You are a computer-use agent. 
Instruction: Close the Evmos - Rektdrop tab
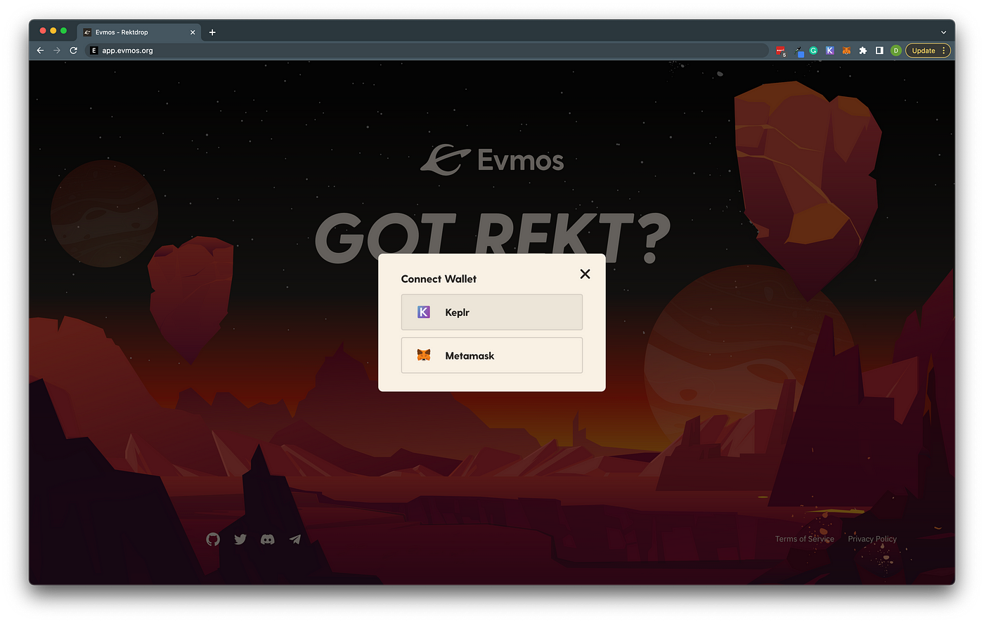(193, 32)
